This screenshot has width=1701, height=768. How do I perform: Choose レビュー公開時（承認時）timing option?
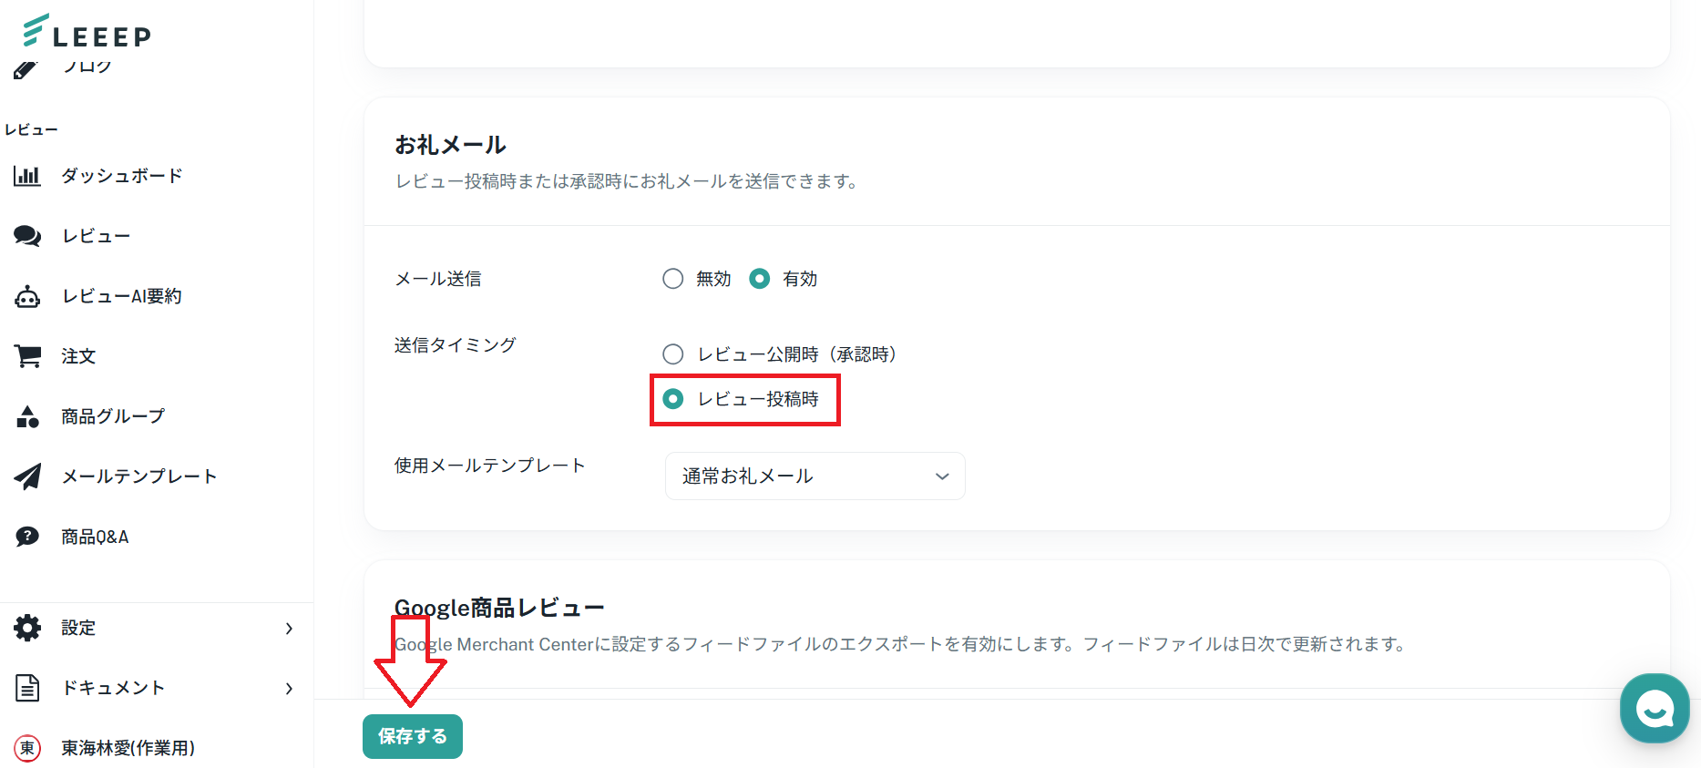pyautogui.click(x=673, y=354)
